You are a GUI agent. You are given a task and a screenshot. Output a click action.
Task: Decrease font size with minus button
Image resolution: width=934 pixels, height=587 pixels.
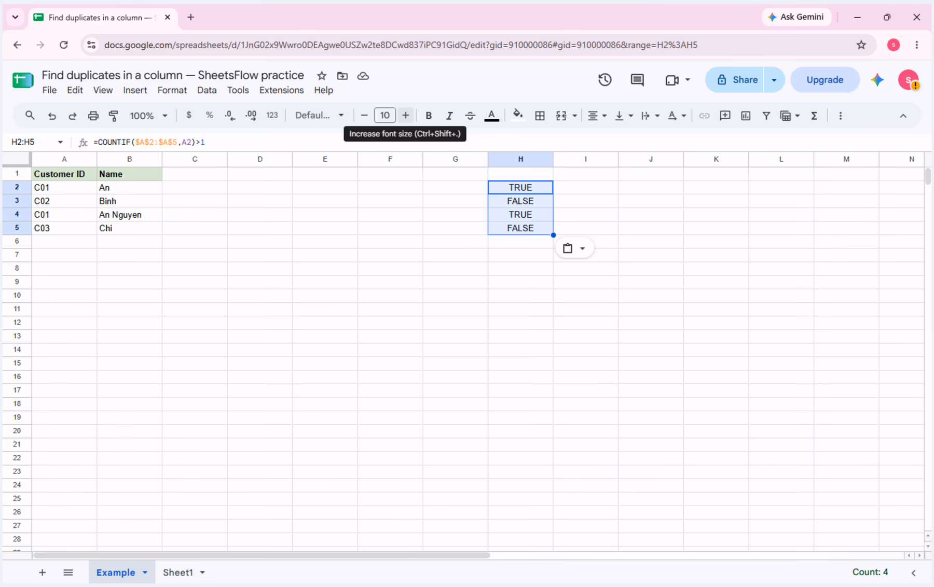tap(364, 115)
